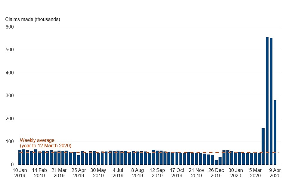Image resolution: width=289 pixels, height=192 pixels.
Task: Click the '21 Mar 2019' x-axis label
Action: [x=59, y=173]
